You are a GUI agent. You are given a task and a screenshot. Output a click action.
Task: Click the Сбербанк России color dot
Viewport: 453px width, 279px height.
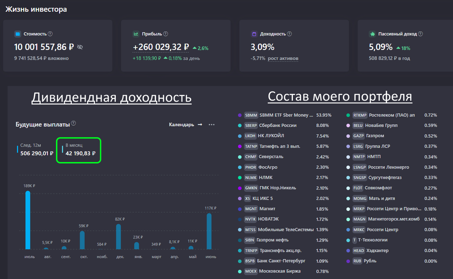coord(240,125)
